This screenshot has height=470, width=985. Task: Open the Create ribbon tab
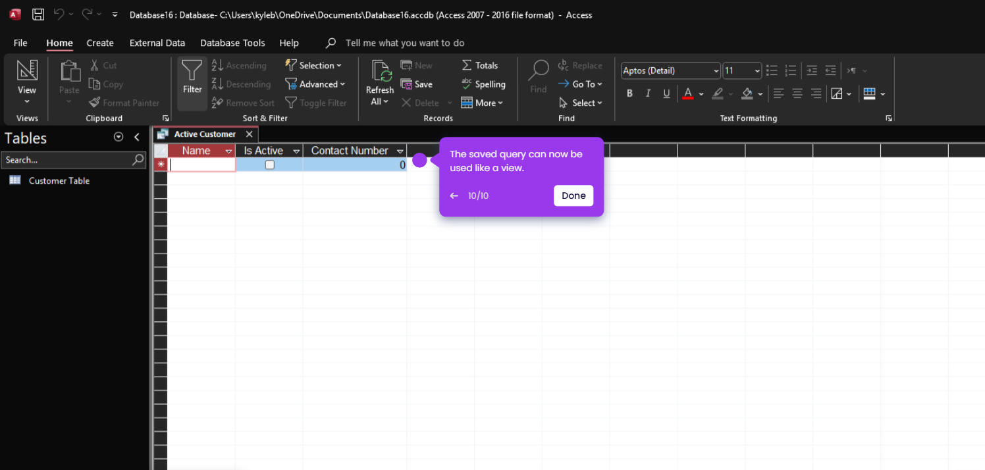100,43
